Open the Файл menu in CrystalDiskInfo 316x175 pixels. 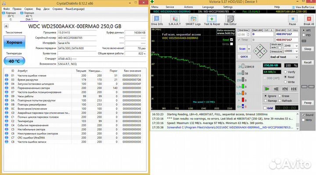(x=7, y=9)
